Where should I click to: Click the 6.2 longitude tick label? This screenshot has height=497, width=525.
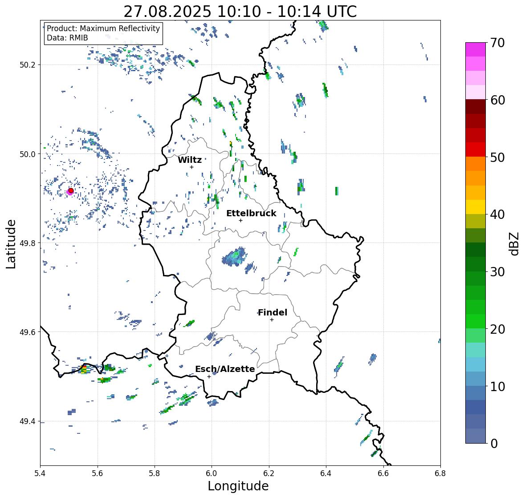pos(269,473)
